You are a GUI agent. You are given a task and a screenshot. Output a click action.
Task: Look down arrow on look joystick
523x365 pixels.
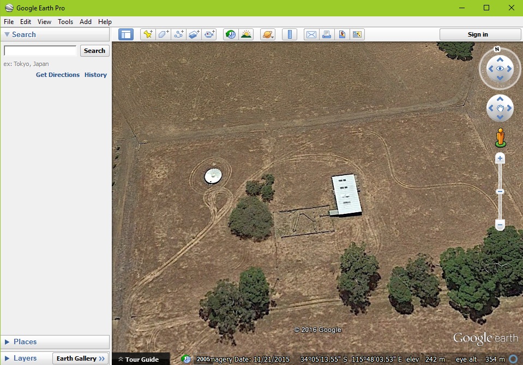tap(500, 78)
